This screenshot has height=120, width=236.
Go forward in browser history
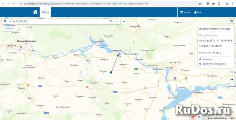pos(9,4)
